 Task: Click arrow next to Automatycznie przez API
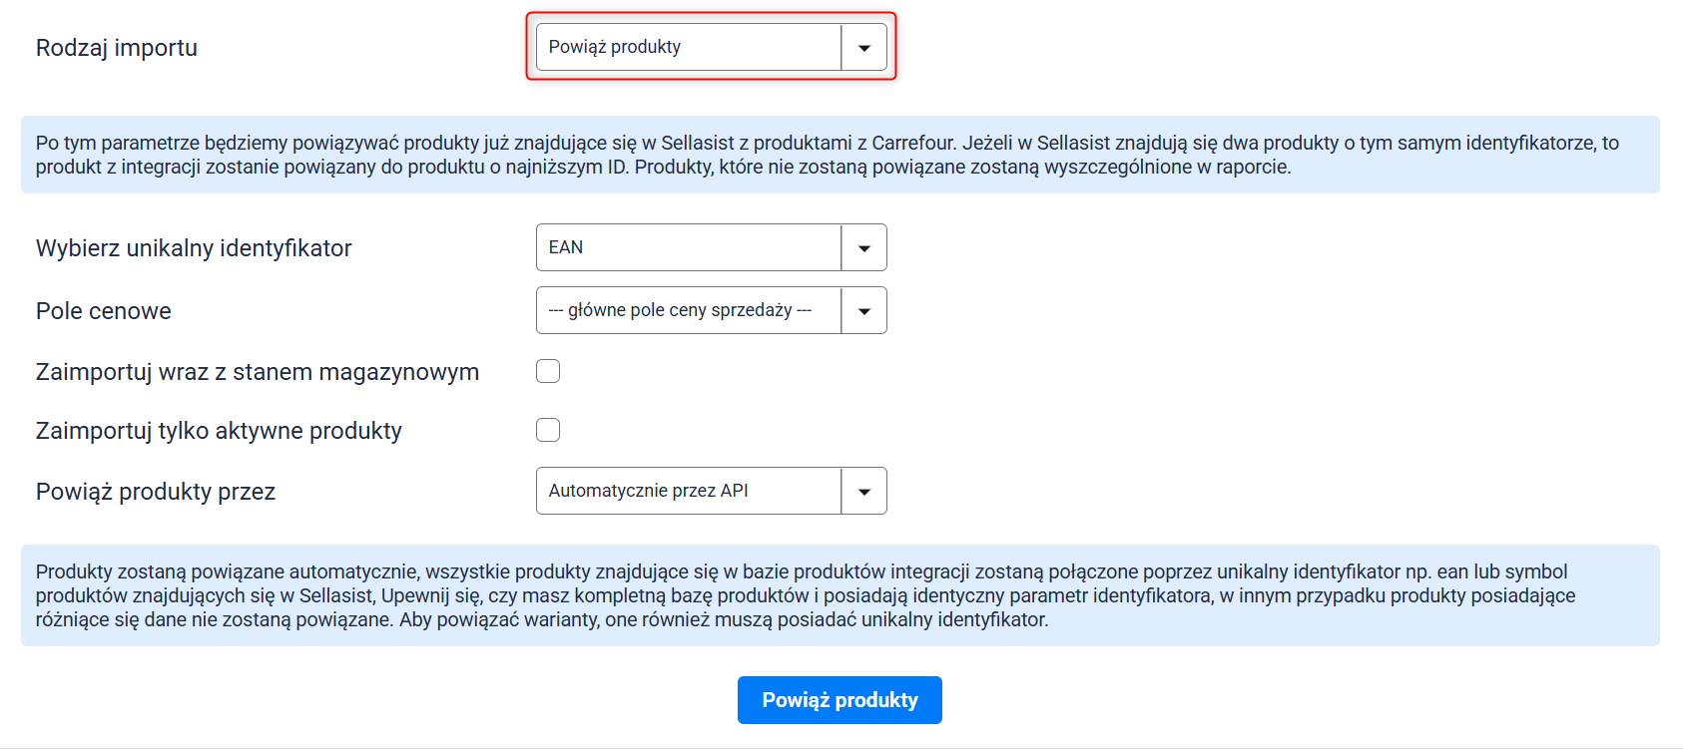point(863,492)
